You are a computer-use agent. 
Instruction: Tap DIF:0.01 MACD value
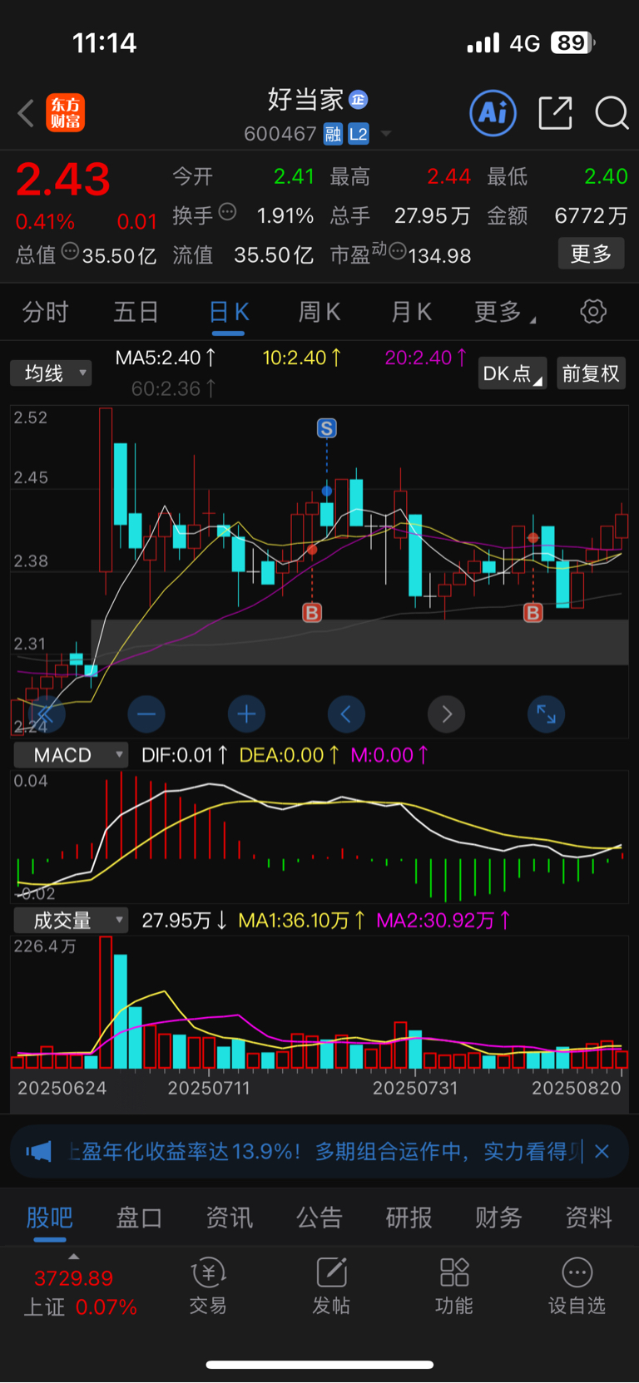[x=184, y=755]
